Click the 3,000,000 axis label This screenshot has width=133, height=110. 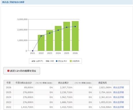coord(22,19)
